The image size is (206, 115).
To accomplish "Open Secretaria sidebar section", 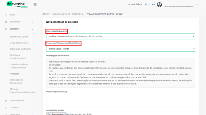I will (x=14, y=29).
